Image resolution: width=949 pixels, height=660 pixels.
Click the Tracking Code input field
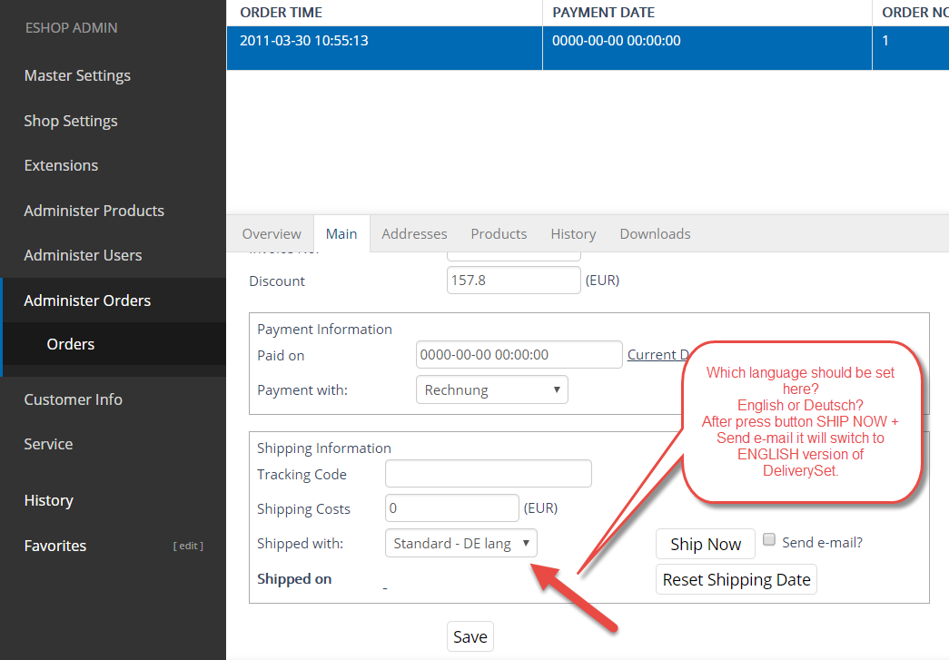coord(488,474)
